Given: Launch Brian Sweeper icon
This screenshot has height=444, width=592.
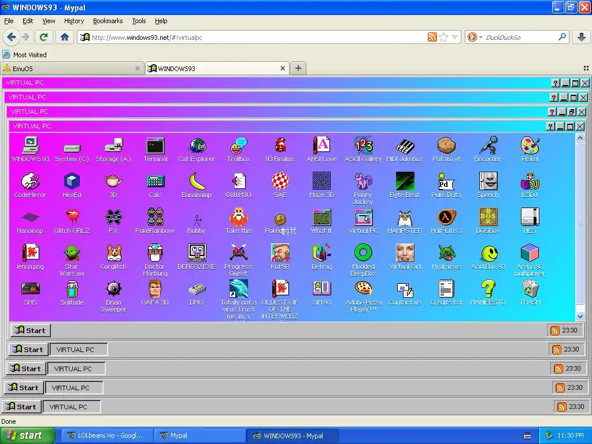Looking at the screenshot, I should click(113, 296).
